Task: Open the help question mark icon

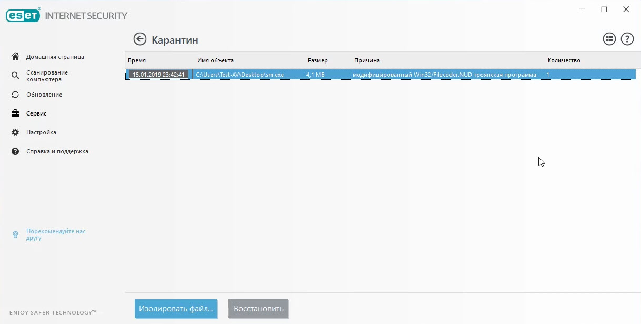Action: coord(627,39)
